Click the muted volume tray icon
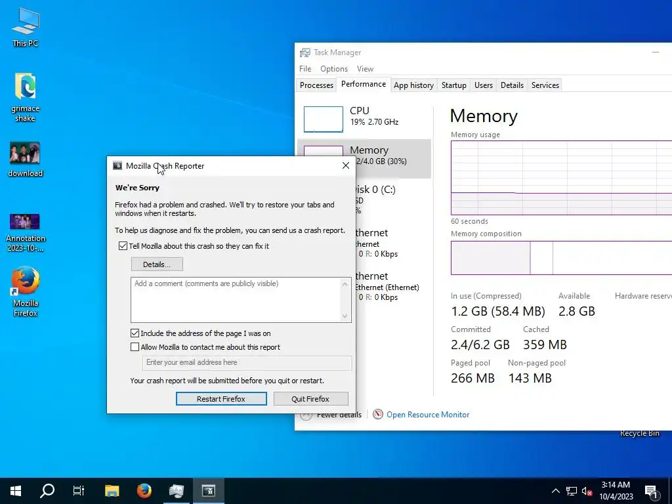Viewport: 672px width, 504px height. coord(587,491)
